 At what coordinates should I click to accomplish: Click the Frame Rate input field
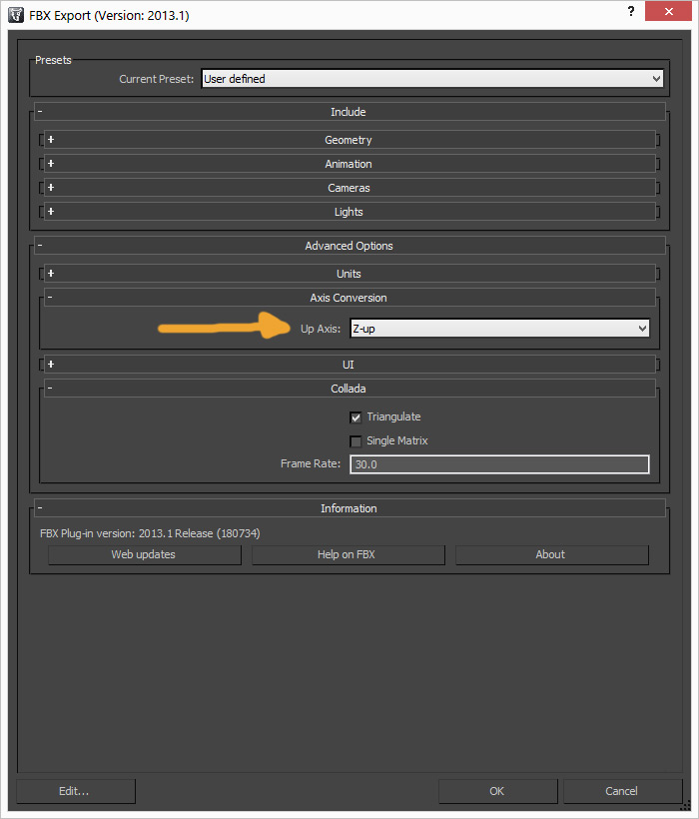[x=499, y=464]
